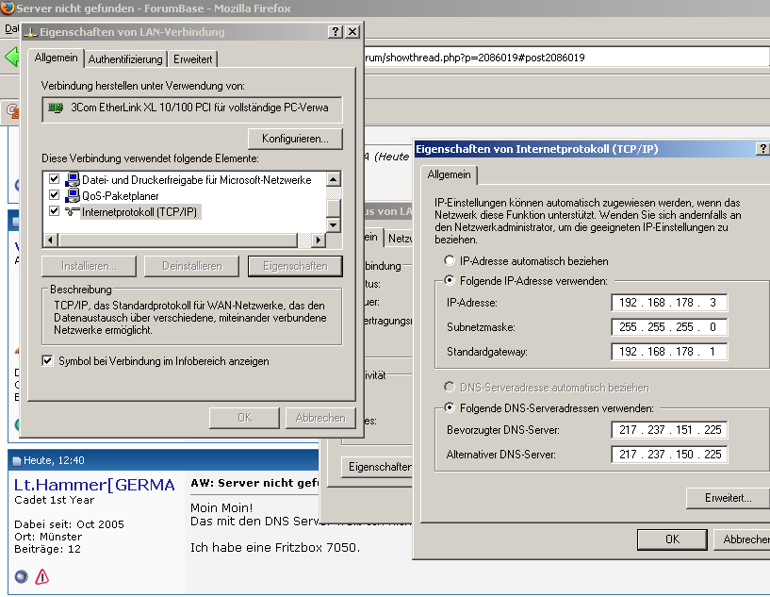
Task: Switch to the Erweitert tab
Action: (192, 59)
